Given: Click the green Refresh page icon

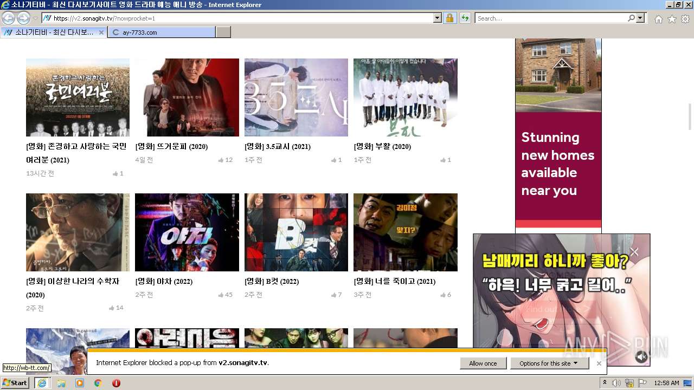Looking at the screenshot, I should (x=465, y=18).
